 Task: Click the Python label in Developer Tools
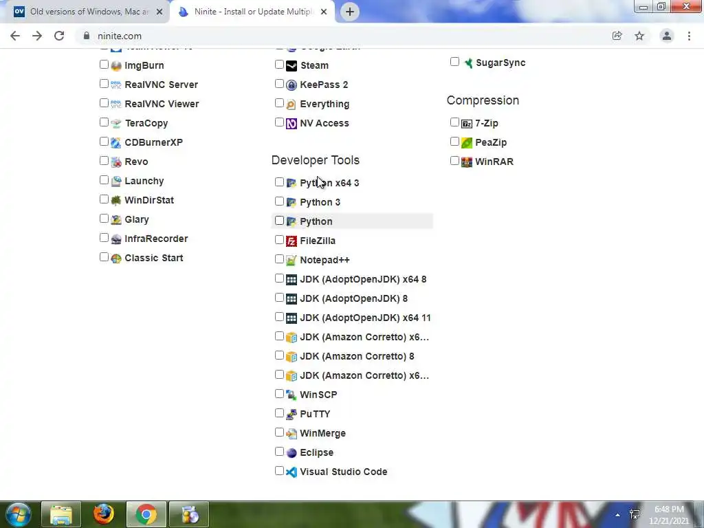(x=316, y=221)
